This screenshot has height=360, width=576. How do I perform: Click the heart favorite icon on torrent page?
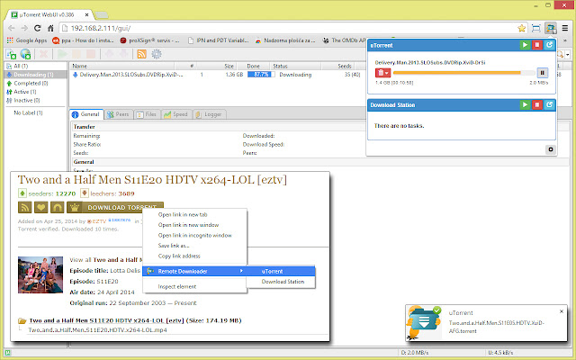40,208
